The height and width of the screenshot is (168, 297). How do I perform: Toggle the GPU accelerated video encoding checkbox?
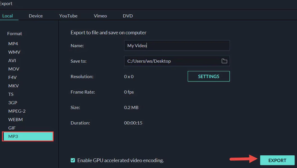[73, 160]
